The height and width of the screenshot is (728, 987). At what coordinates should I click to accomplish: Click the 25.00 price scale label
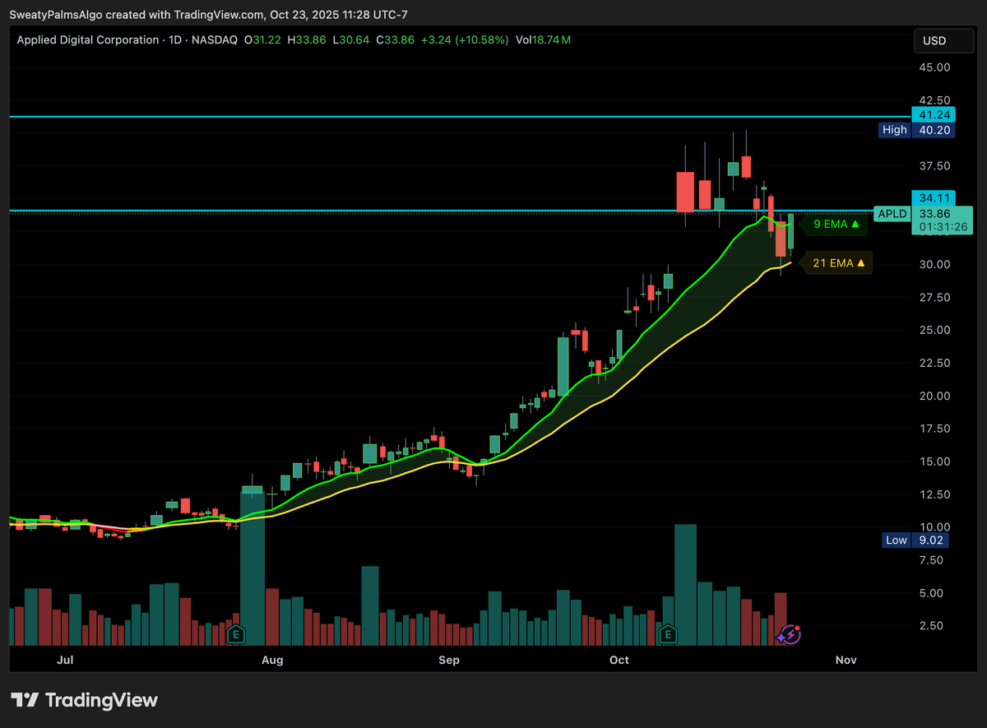[937, 330]
